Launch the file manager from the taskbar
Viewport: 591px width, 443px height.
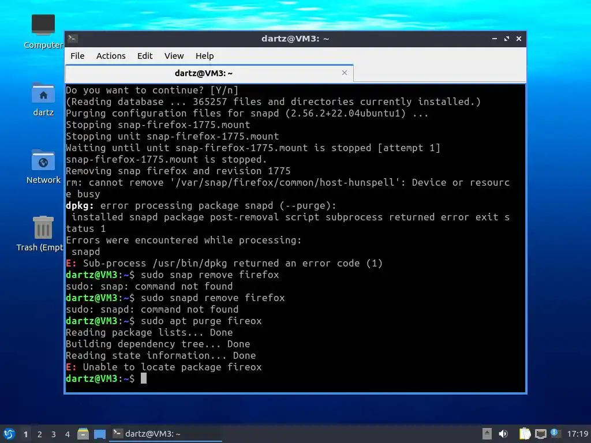coord(83,434)
